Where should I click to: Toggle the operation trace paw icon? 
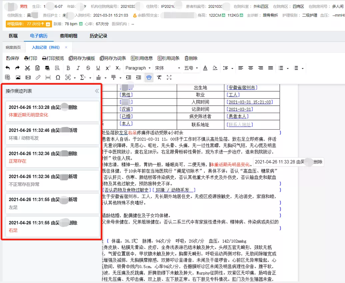pyautogui.click(x=149, y=78)
